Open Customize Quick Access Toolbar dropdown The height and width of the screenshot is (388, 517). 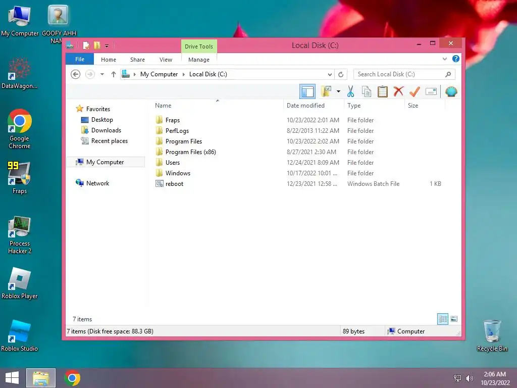[x=107, y=45]
